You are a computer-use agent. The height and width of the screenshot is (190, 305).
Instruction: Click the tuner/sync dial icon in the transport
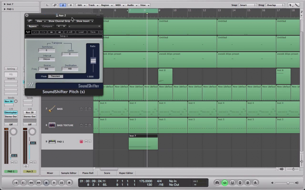(217, 183)
